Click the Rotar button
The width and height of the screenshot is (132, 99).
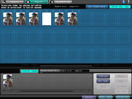click(x=121, y=81)
